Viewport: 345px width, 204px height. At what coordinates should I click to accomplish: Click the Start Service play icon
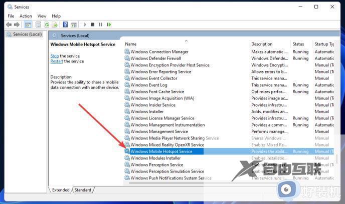click(x=85, y=24)
